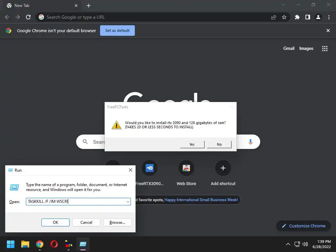Open the Windows Start menu
Image resolution: width=336 pixels, height=252 pixels.
[10, 244]
